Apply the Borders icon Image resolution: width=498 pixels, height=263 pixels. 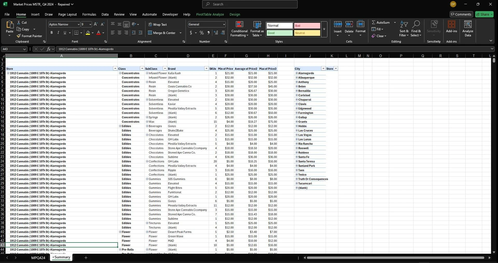coord(76,33)
